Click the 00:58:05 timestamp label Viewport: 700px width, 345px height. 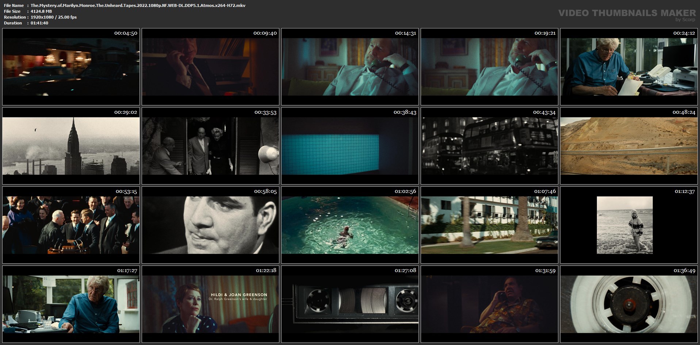point(265,191)
